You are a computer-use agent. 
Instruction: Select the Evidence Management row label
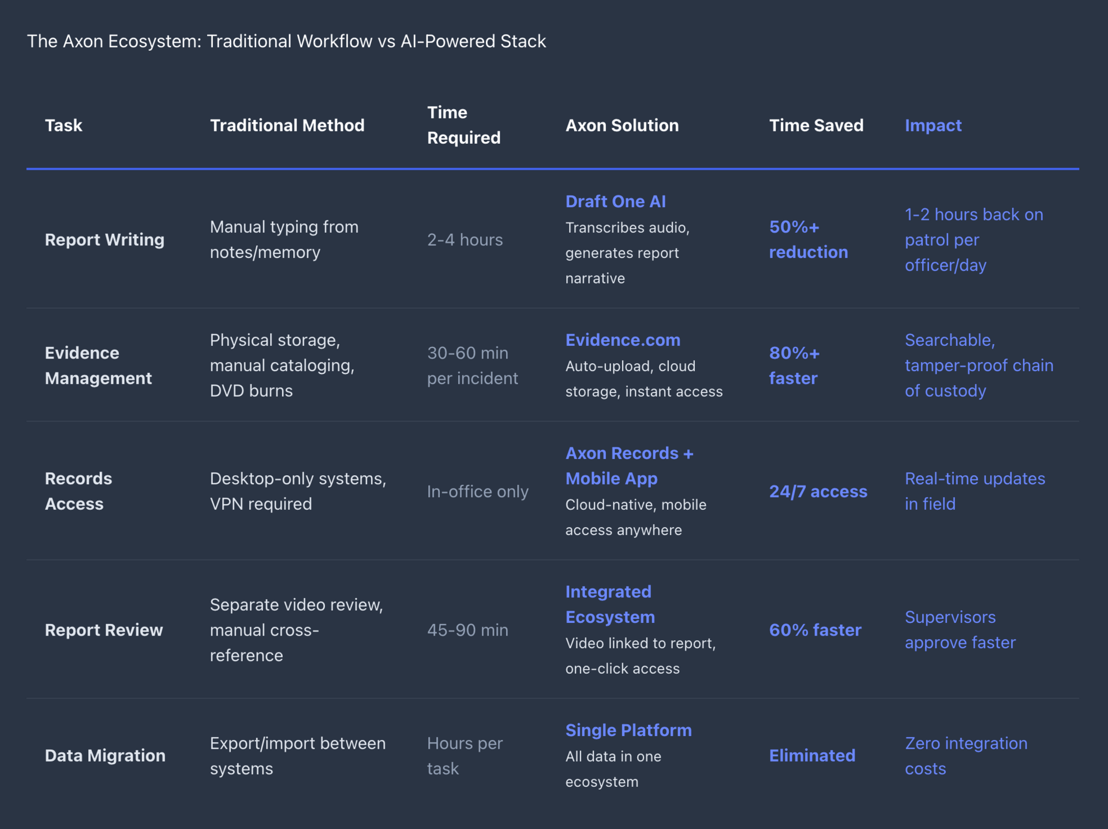point(98,365)
